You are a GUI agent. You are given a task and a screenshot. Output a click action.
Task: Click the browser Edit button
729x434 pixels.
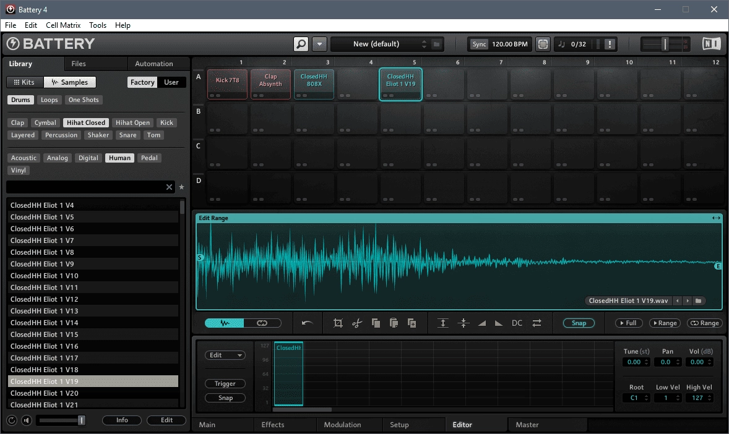(x=166, y=420)
